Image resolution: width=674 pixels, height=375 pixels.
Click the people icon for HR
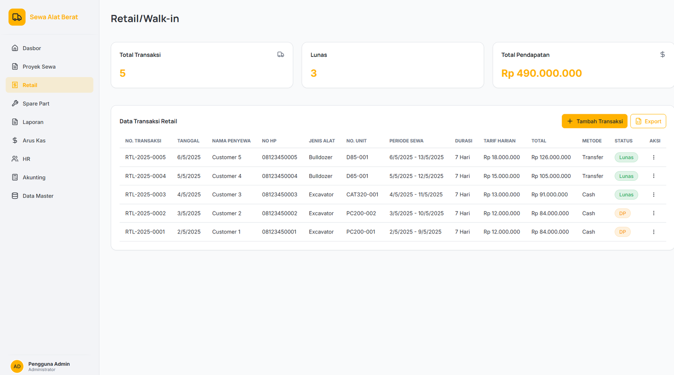pos(15,159)
